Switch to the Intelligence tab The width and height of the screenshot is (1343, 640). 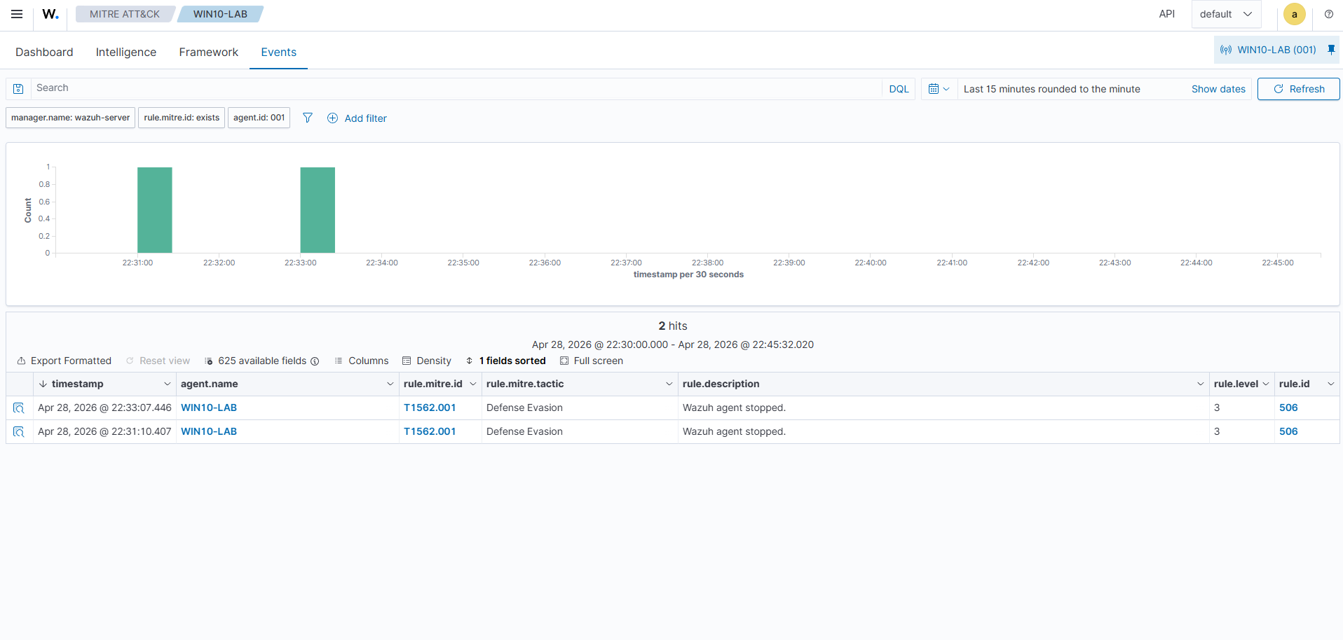click(x=126, y=52)
